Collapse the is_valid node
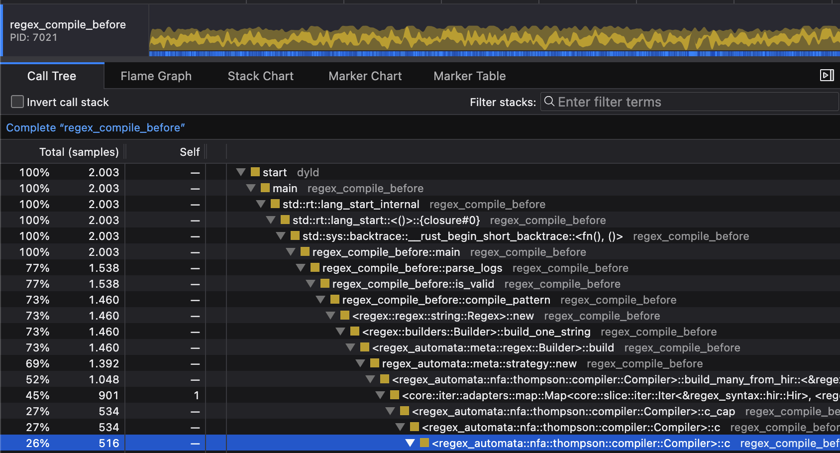 [x=311, y=283]
